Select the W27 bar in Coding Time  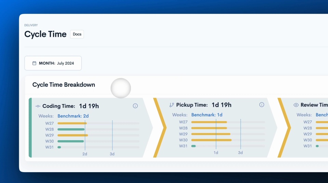[72, 123]
